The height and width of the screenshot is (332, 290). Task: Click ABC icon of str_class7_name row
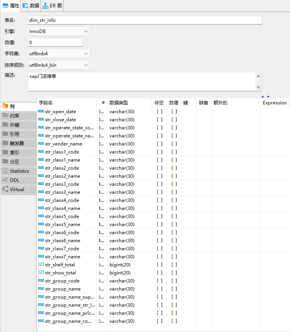click(x=41, y=256)
